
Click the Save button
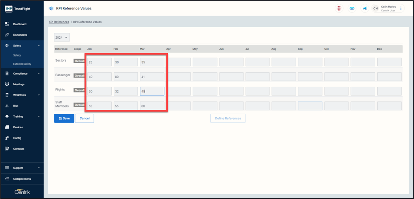coord(64,118)
